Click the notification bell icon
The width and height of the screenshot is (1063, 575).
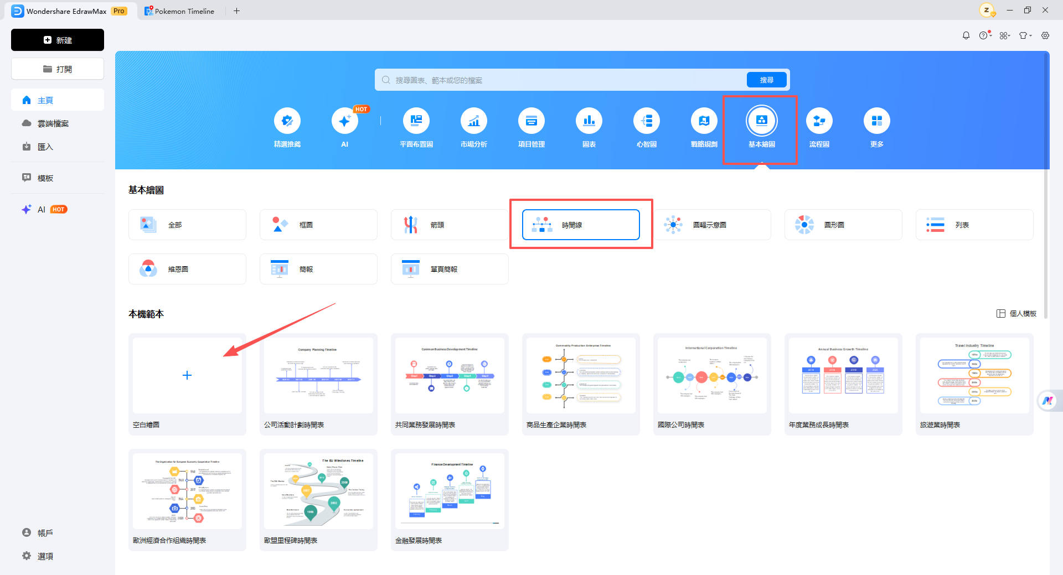click(966, 35)
